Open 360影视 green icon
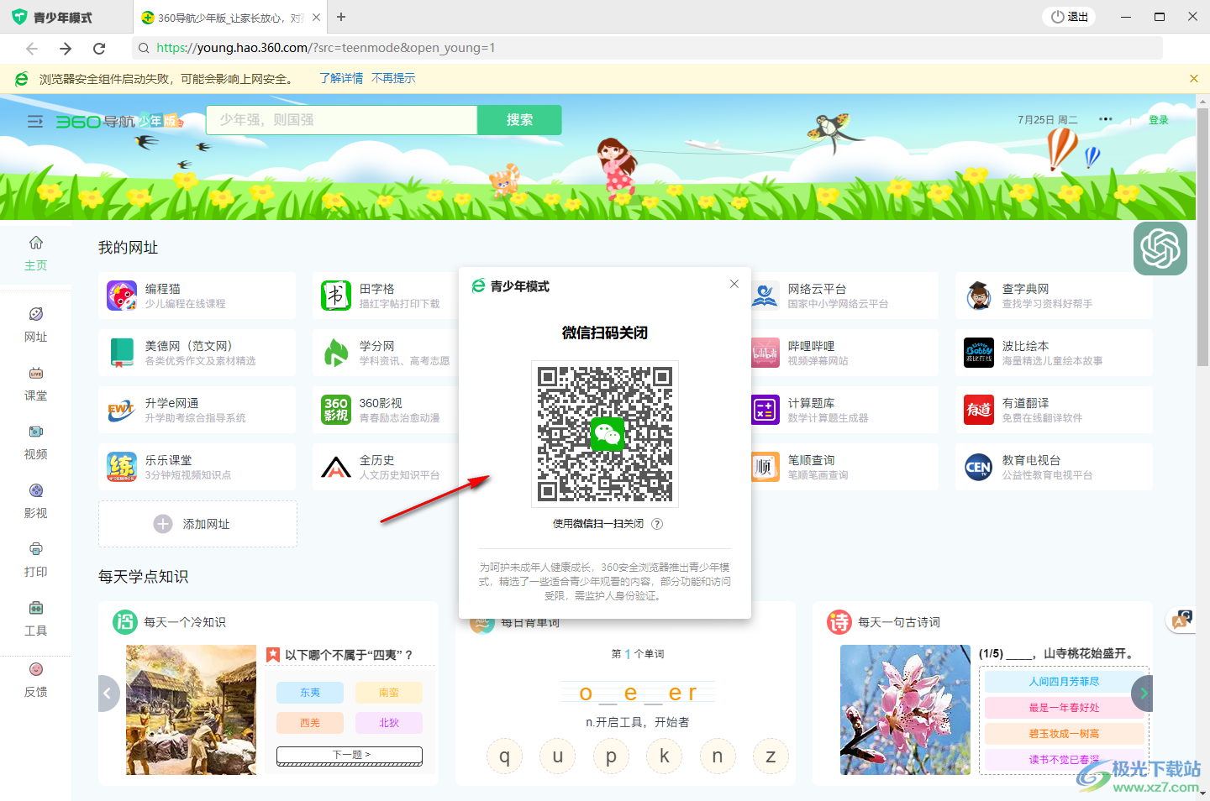 [336, 410]
